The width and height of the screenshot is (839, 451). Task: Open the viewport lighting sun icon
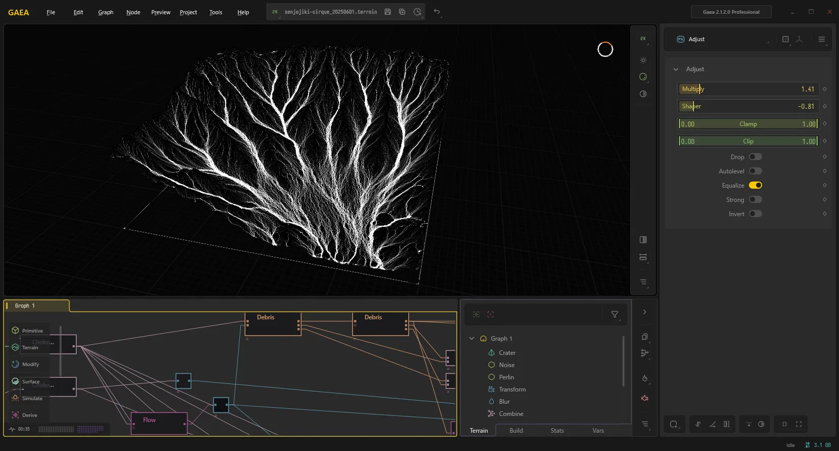pyautogui.click(x=644, y=60)
